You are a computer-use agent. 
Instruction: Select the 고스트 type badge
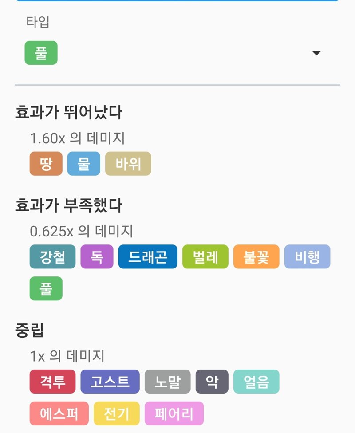point(110,382)
